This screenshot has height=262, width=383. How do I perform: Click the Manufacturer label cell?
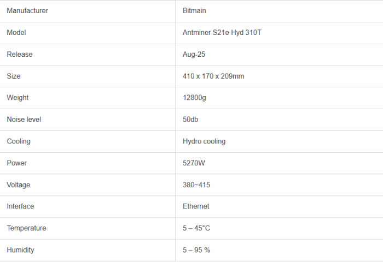click(27, 11)
